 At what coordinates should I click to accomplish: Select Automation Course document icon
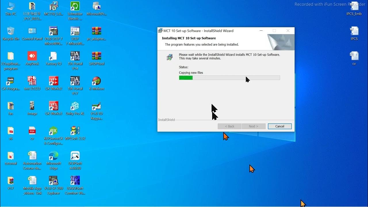coord(32,161)
